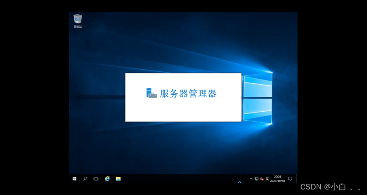
Task: Select the 回收站 Recycle Bin desktop icon
Action: (78, 21)
